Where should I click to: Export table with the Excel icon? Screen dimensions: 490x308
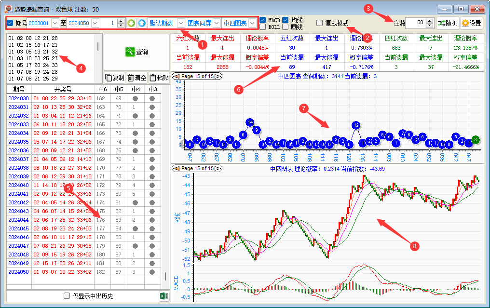[164, 296]
